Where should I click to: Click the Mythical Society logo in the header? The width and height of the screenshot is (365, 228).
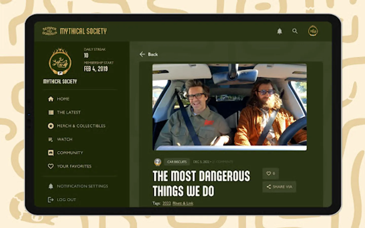pos(74,31)
